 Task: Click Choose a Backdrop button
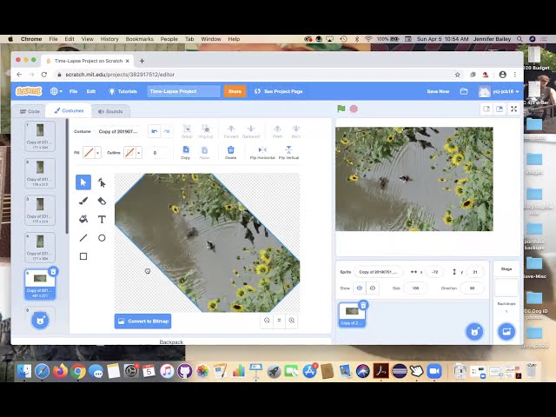[506, 332]
